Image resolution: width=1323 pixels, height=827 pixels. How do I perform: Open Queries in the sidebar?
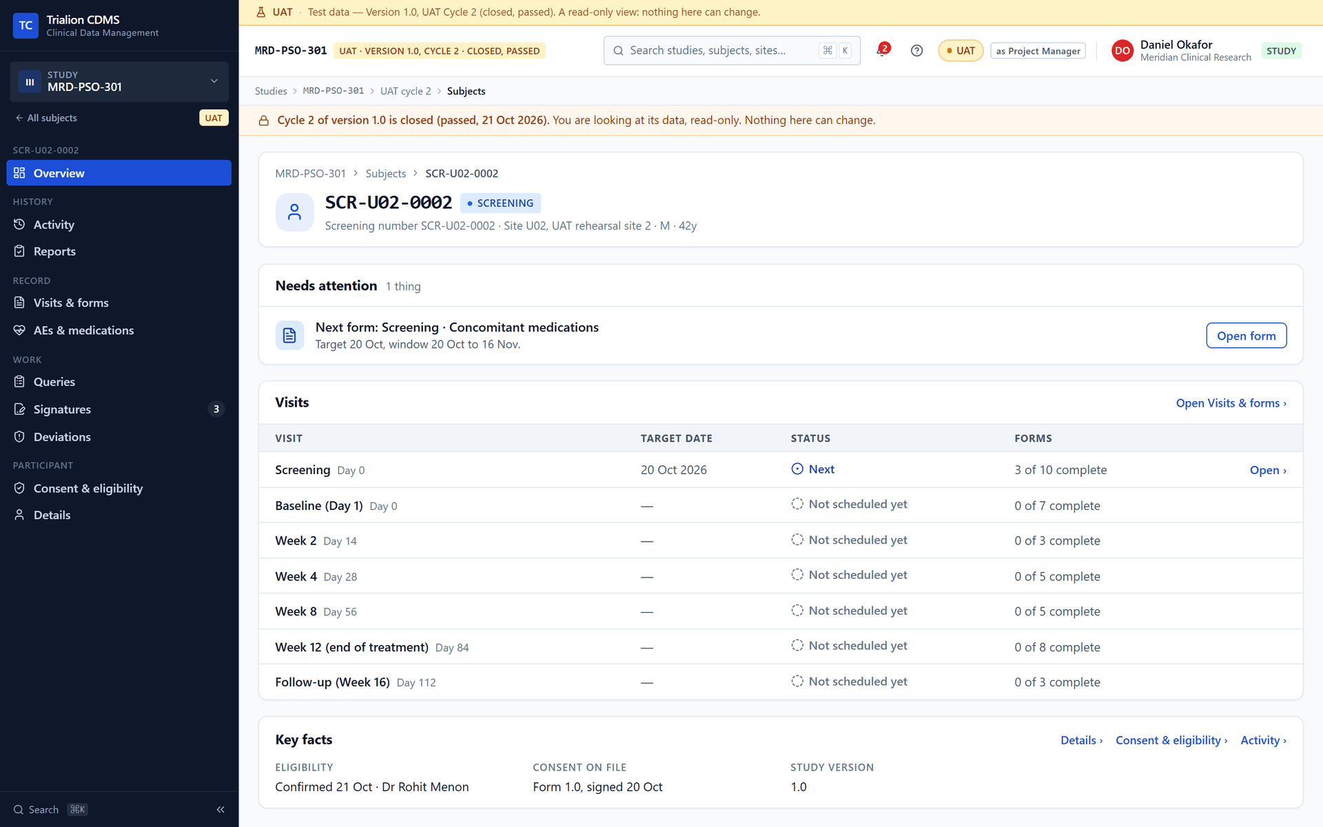(x=119, y=382)
